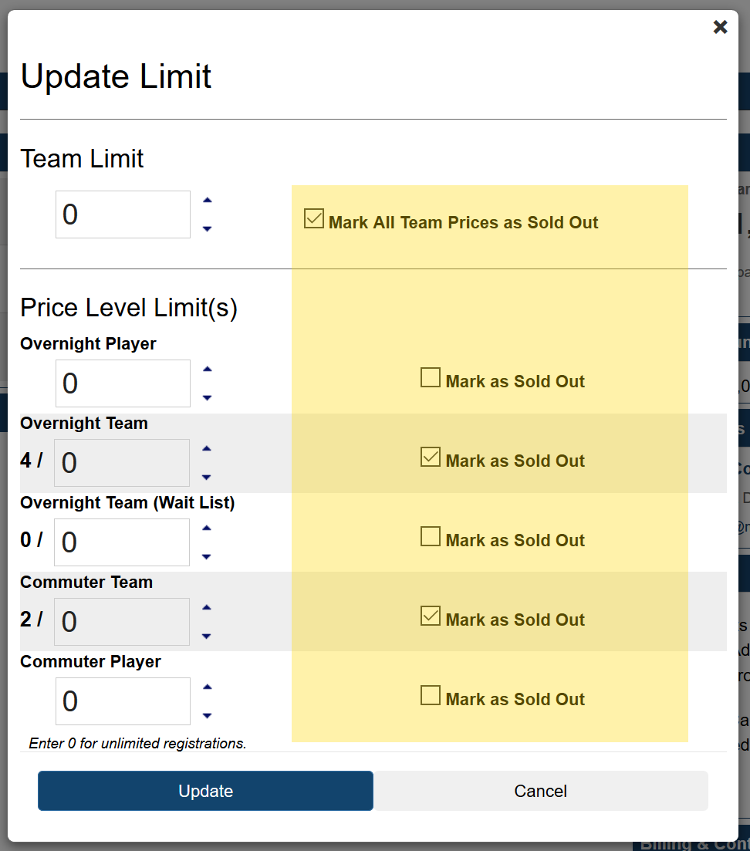This screenshot has width=750, height=851.
Task: Decrease the Commuter Player limit
Action: coord(207,715)
